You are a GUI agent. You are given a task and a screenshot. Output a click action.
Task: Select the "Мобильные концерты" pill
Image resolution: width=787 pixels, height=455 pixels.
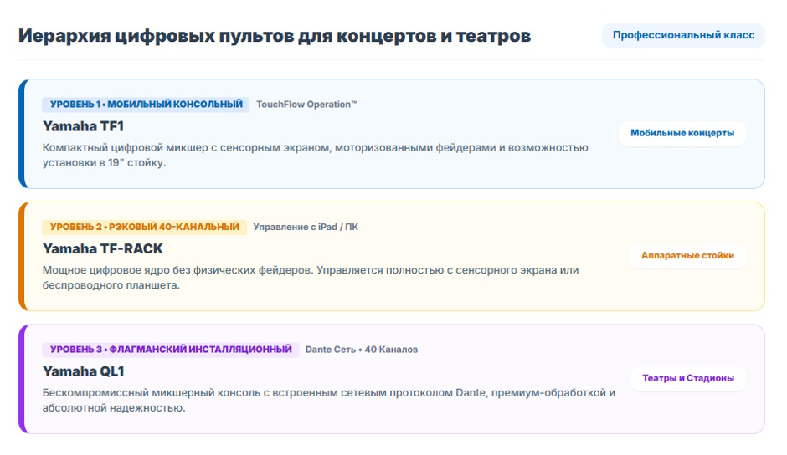(x=682, y=134)
